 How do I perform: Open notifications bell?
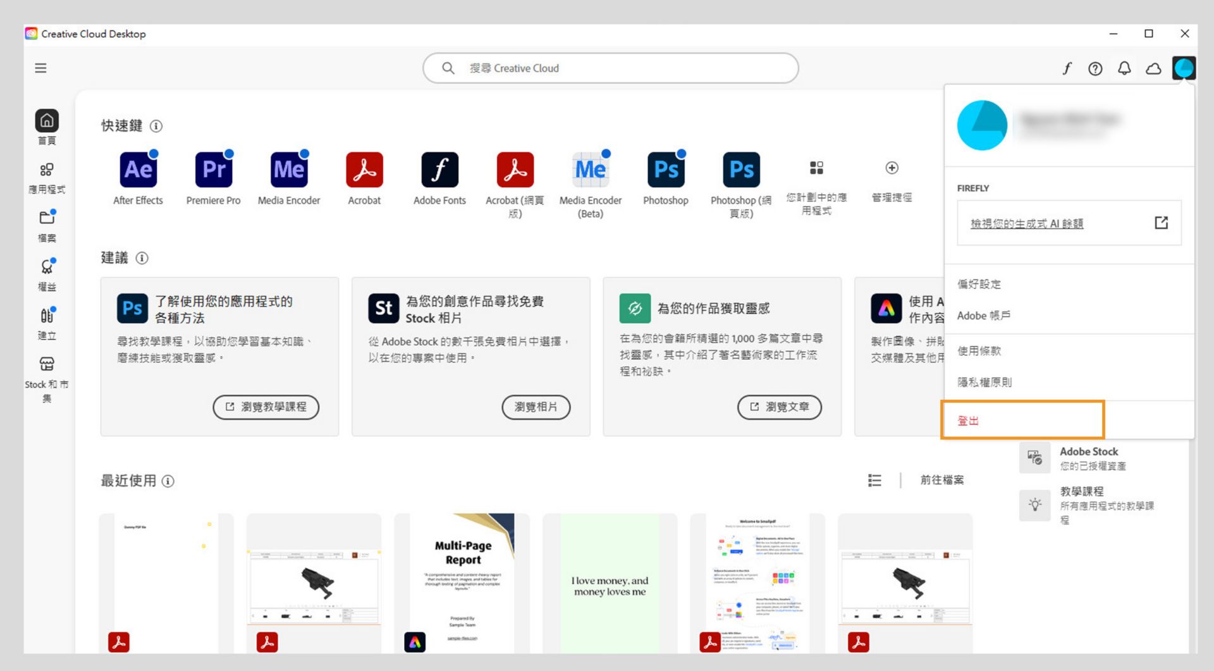click(1124, 68)
